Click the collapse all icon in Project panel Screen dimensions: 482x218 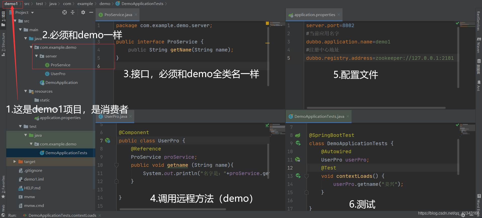tap(73, 12)
